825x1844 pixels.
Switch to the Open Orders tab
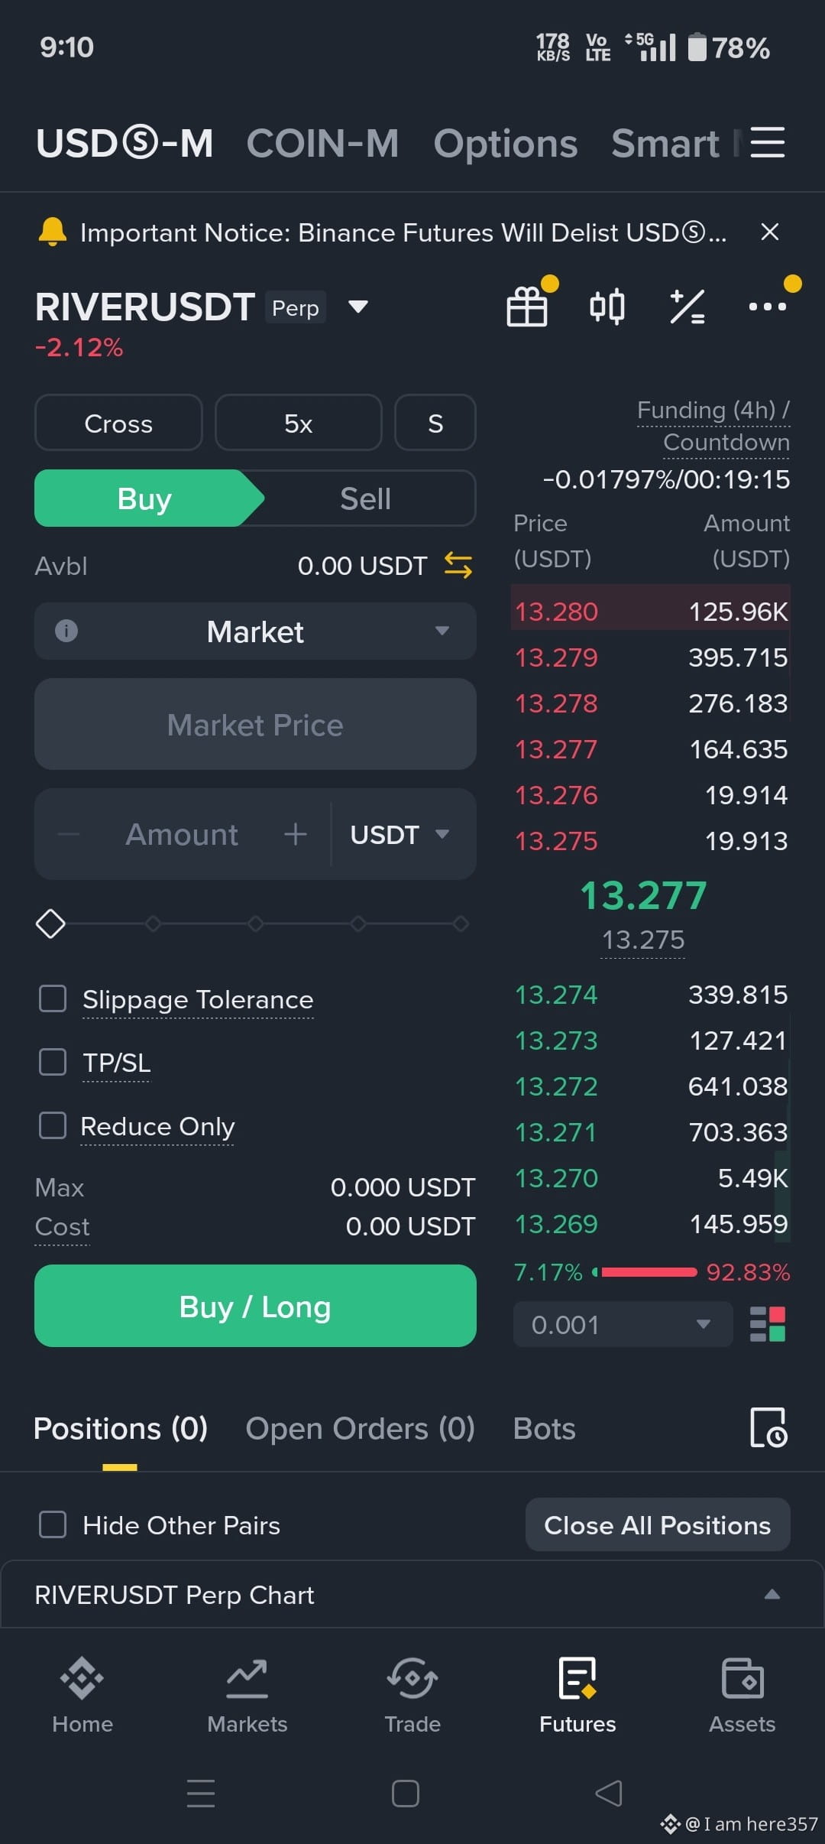(x=360, y=1428)
